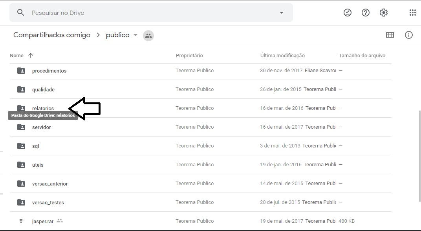Open the settings gear icon

[x=383, y=13]
